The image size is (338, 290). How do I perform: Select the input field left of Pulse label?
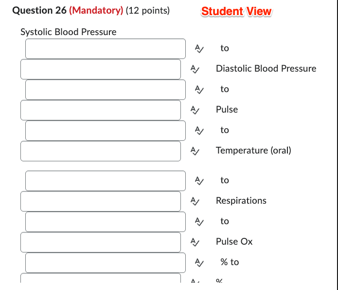click(x=101, y=110)
